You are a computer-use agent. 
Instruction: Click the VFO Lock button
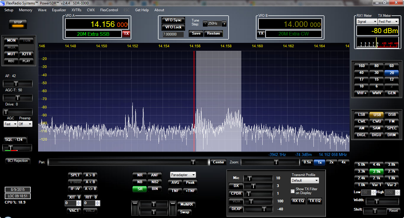(x=173, y=27)
